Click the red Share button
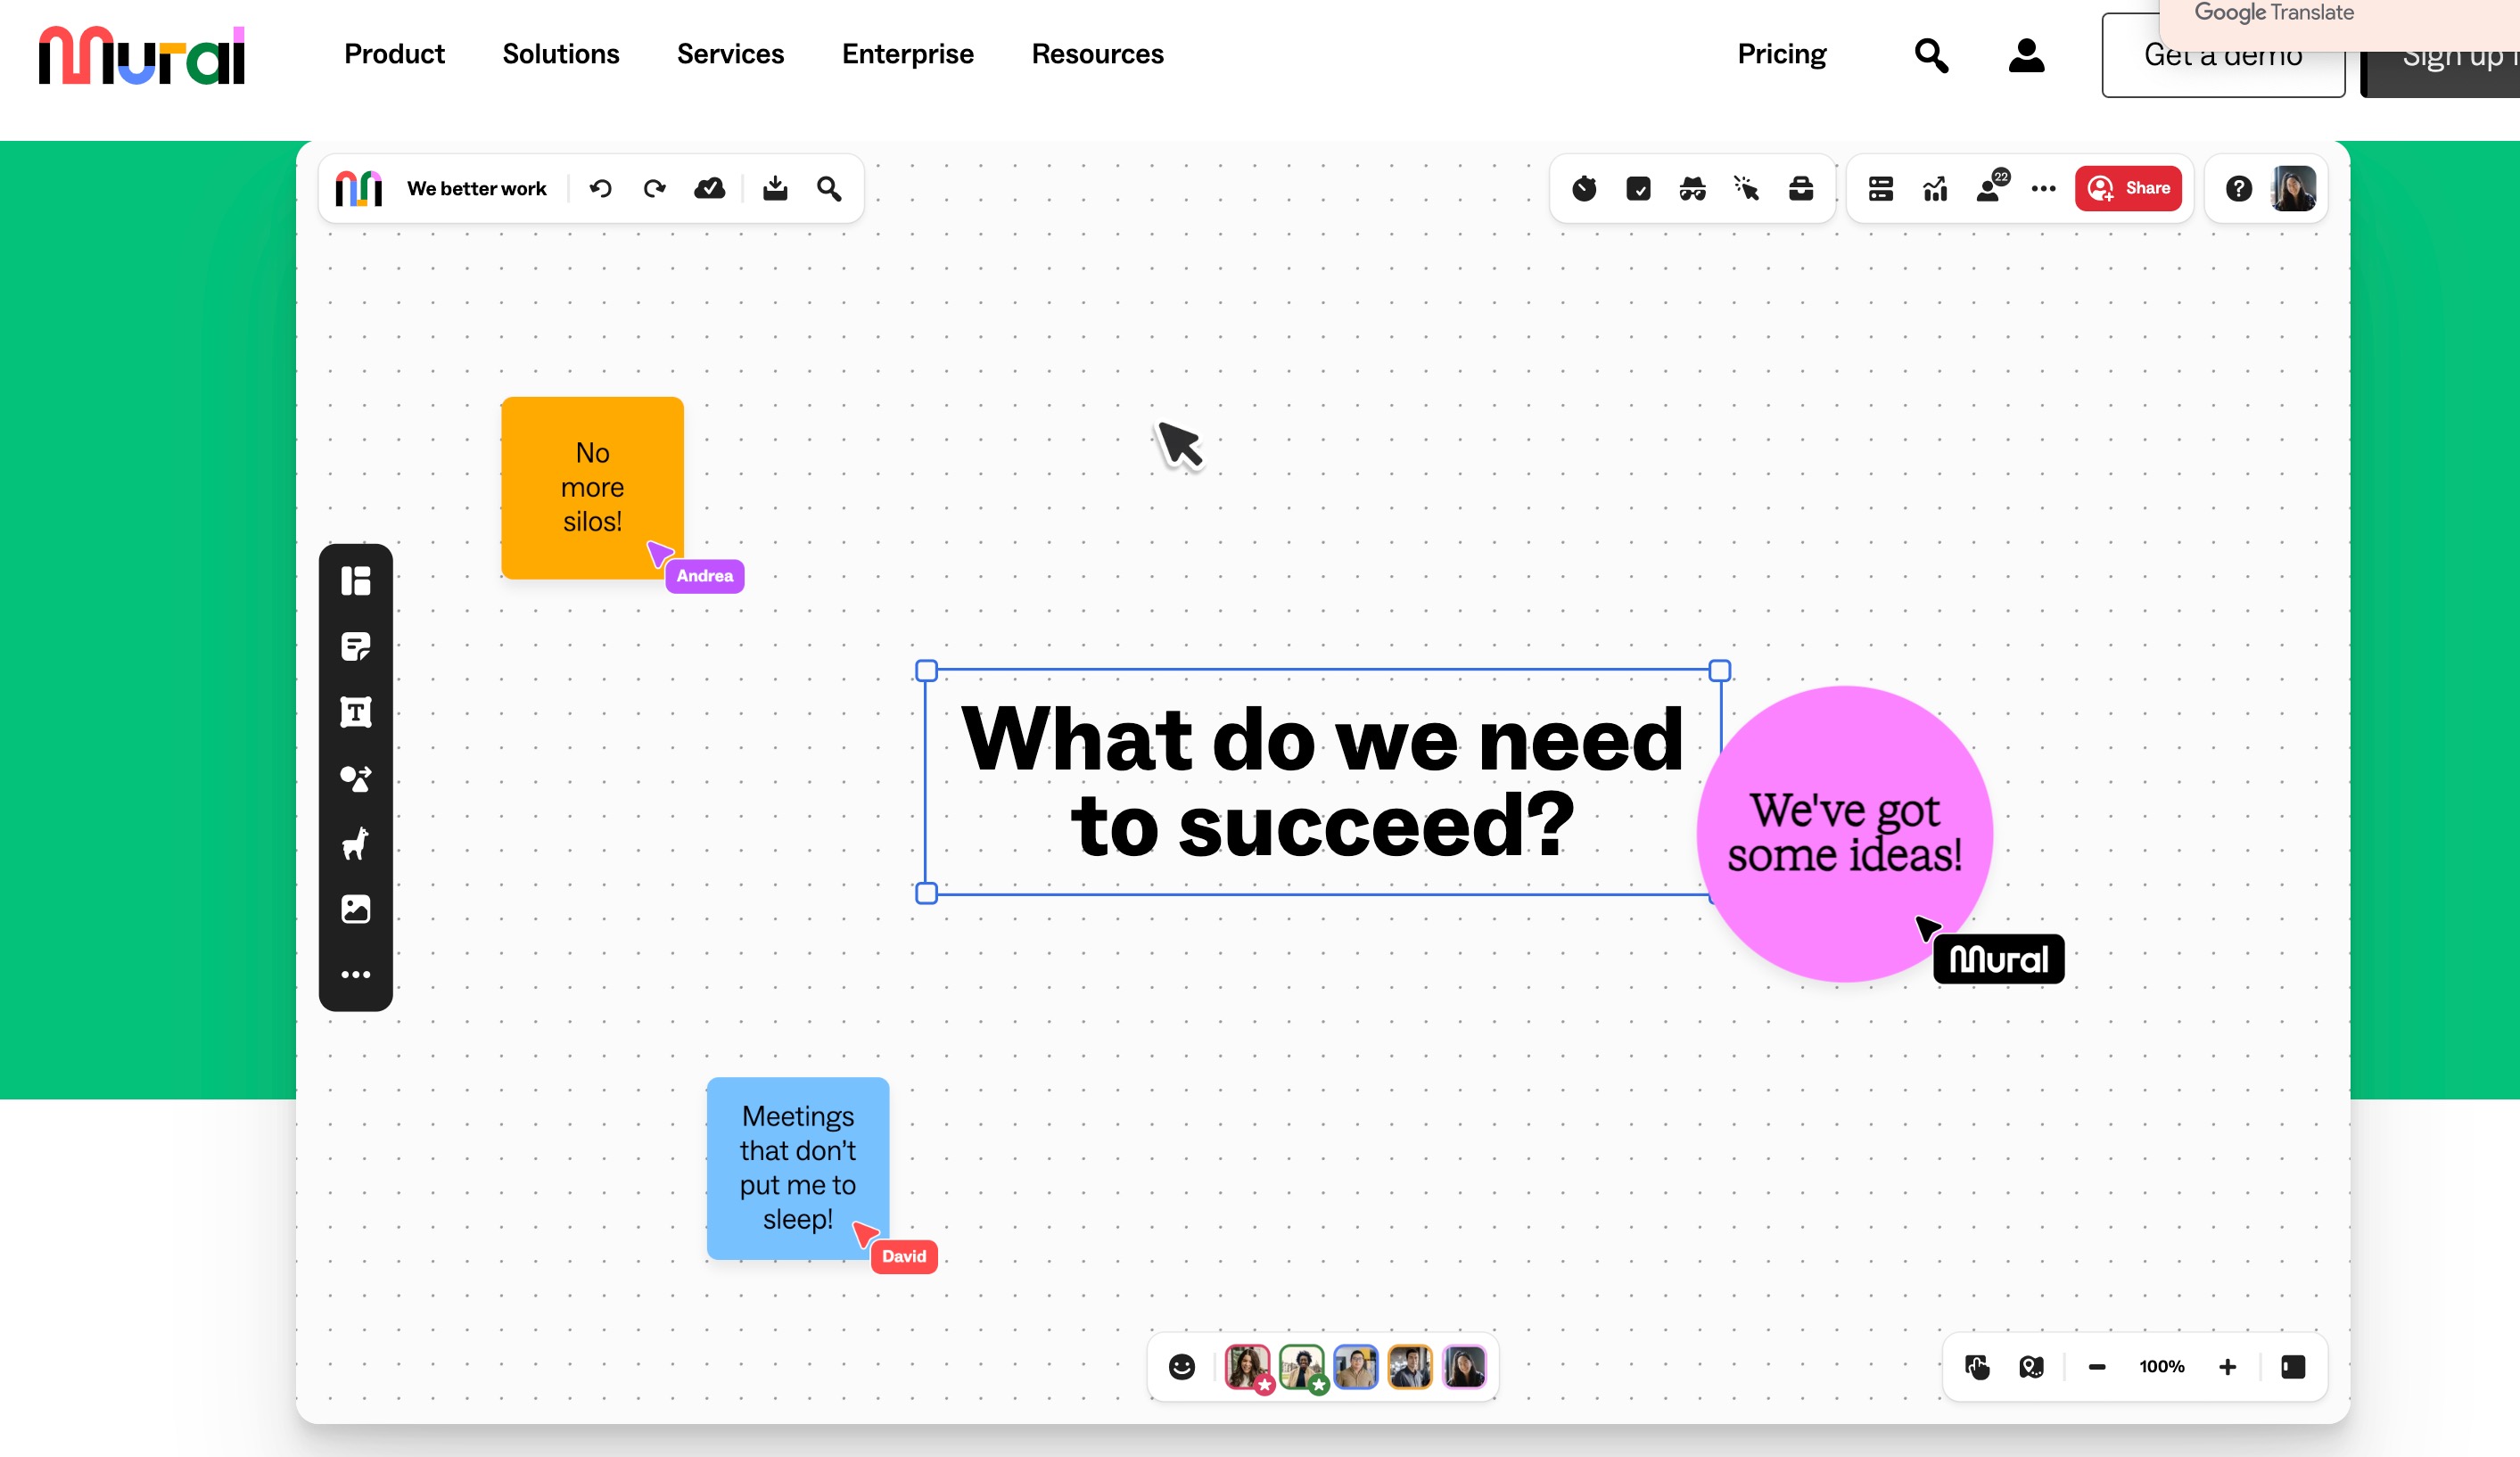 pyautogui.click(x=2128, y=188)
